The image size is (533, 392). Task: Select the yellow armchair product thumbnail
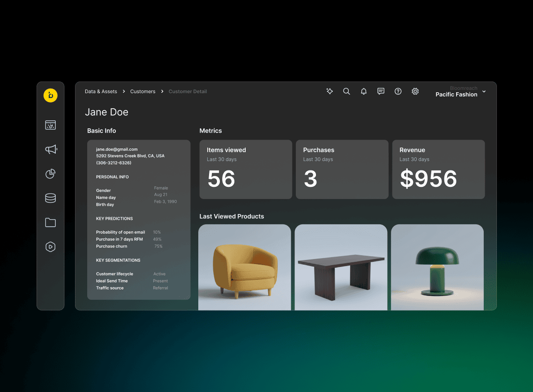click(245, 267)
